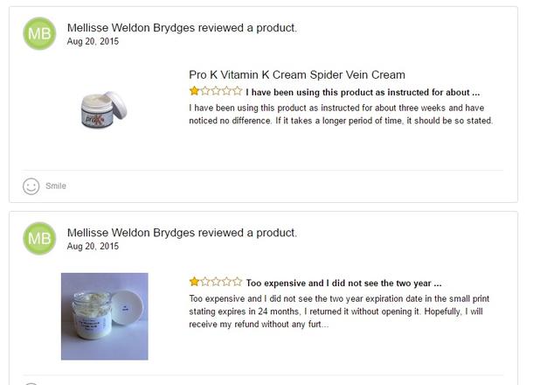Open the white cream jar photo in the second review
533x385 pixels.
coord(104,316)
